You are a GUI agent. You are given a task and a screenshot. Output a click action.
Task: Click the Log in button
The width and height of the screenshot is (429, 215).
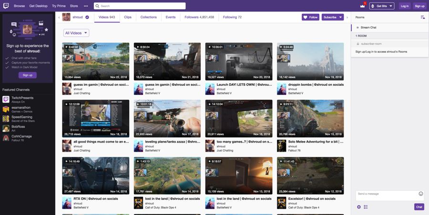pyautogui.click(x=405, y=6)
